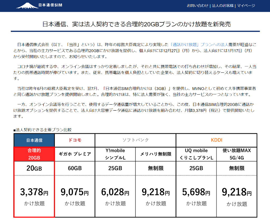
Task: Click the paragraph starting 当社は昨年6月の
Action: pos(135,91)
